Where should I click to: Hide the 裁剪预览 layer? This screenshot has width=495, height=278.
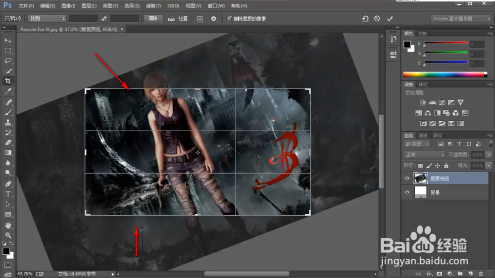click(x=407, y=178)
